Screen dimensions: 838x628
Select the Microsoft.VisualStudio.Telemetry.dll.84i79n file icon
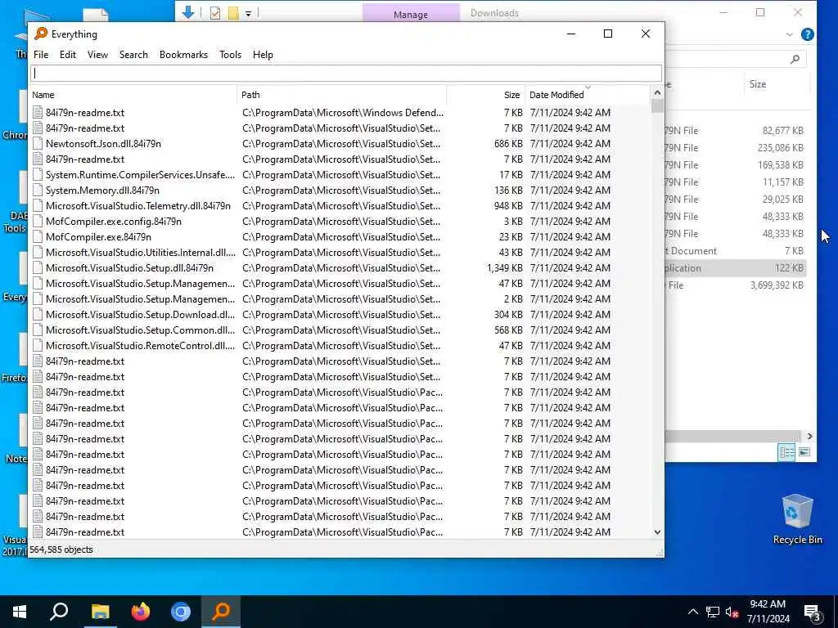click(x=38, y=205)
